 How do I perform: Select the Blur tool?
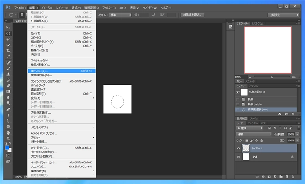pyautogui.click(x=8, y=97)
